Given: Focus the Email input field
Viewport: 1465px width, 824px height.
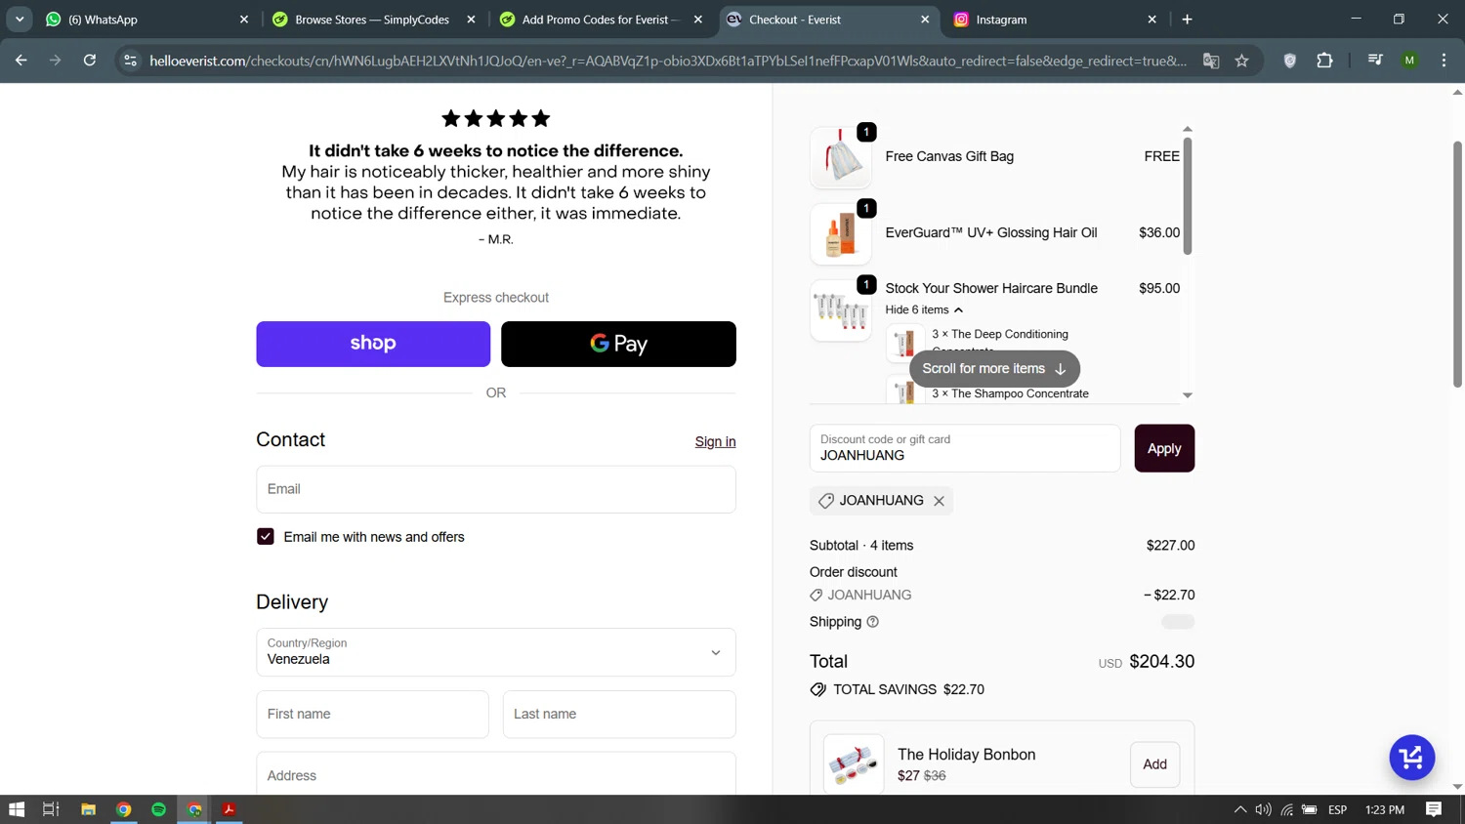Looking at the screenshot, I should (x=496, y=489).
